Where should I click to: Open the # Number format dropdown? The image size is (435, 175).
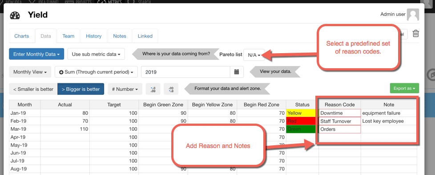pyautogui.click(x=125, y=89)
